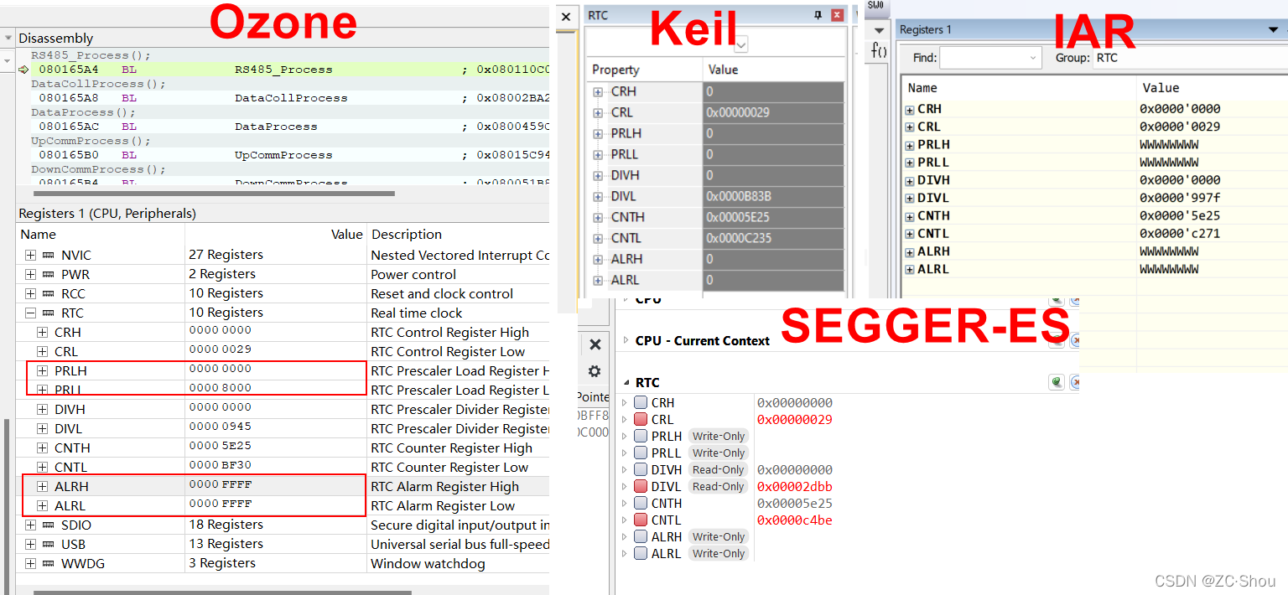Toggle the PRLL square in SEGGER-ES RTC
The height and width of the screenshot is (595, 1288).
coord(641,453)
